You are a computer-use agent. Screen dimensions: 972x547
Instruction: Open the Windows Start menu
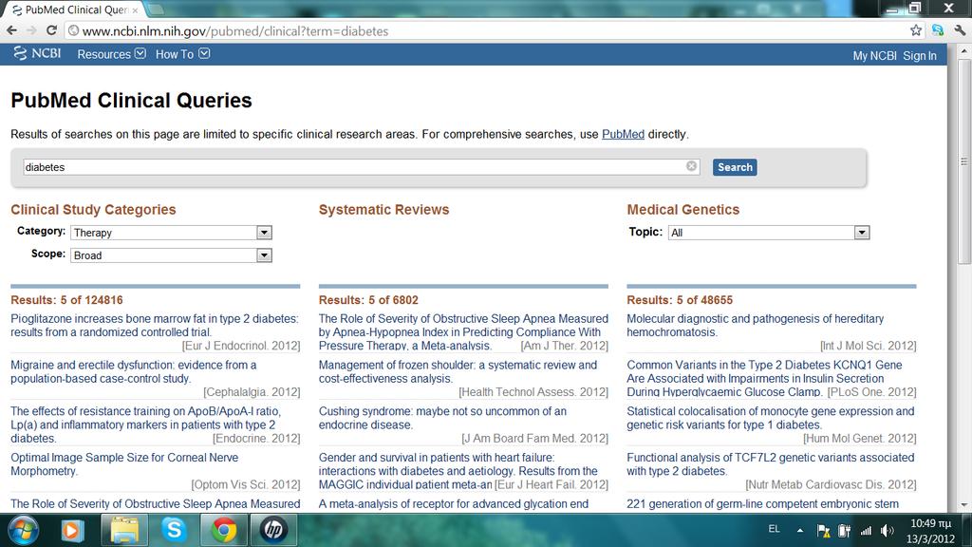23,530
